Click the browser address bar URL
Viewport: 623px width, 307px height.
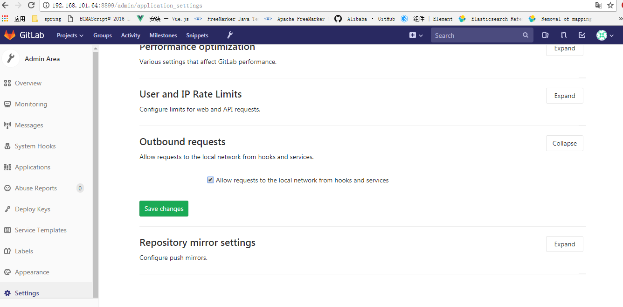pyautogui.click(x=127, y=6)
